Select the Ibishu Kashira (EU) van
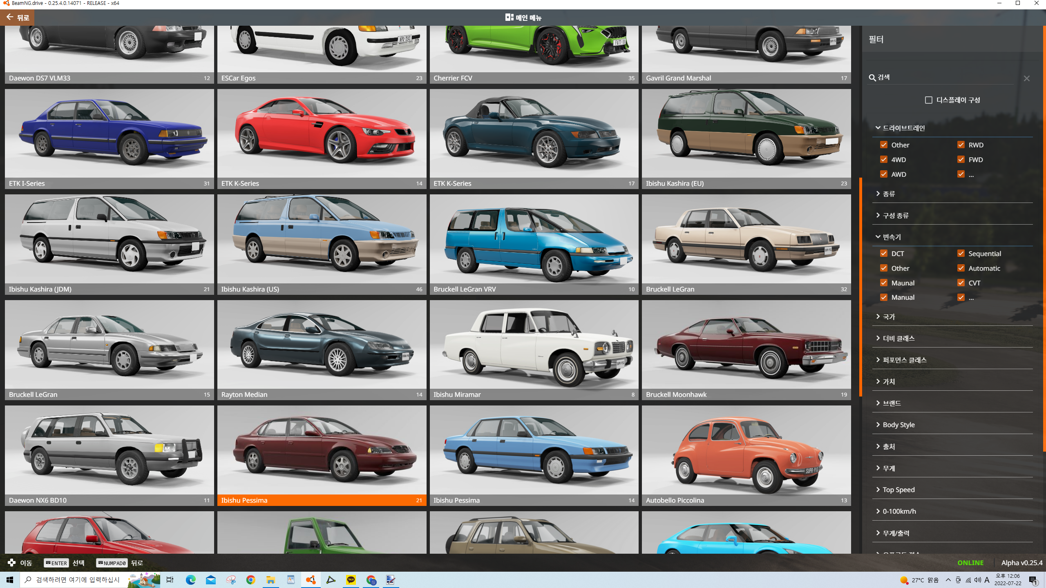Image resolution: width=1046 pixels, height=588 pixels. pos(746,139)
